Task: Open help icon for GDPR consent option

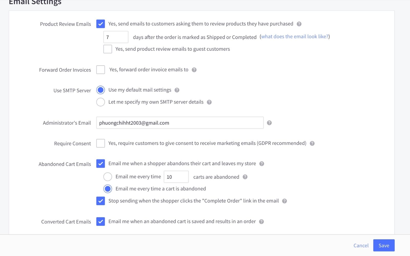Action: (x=312, y=143)
